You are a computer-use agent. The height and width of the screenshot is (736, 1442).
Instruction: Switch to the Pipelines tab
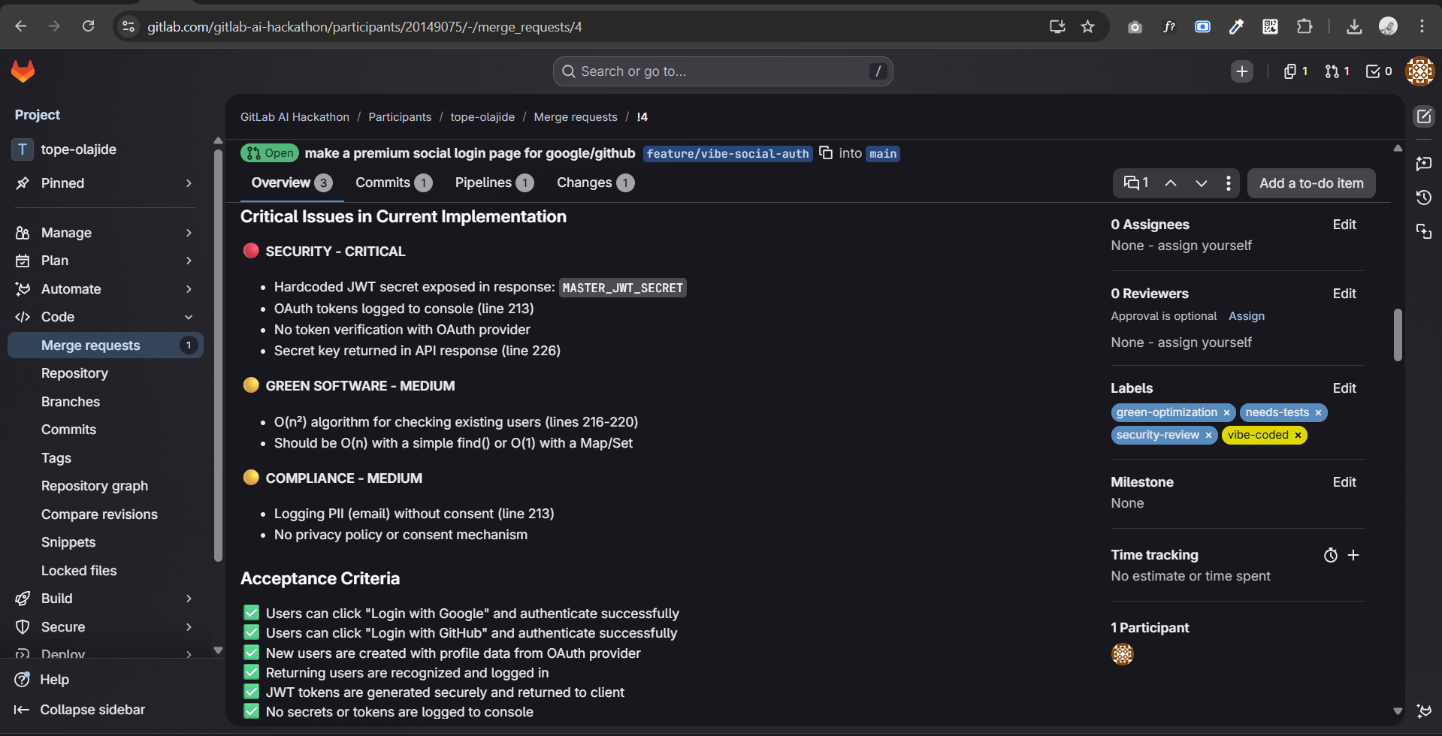coord(494,183)
